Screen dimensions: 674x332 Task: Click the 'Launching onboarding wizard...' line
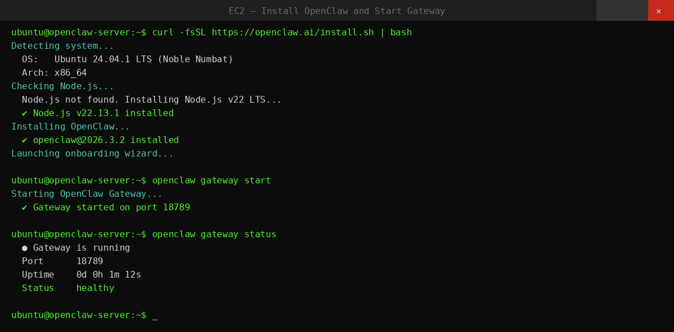pyautogui.click(x=92, y=154)
